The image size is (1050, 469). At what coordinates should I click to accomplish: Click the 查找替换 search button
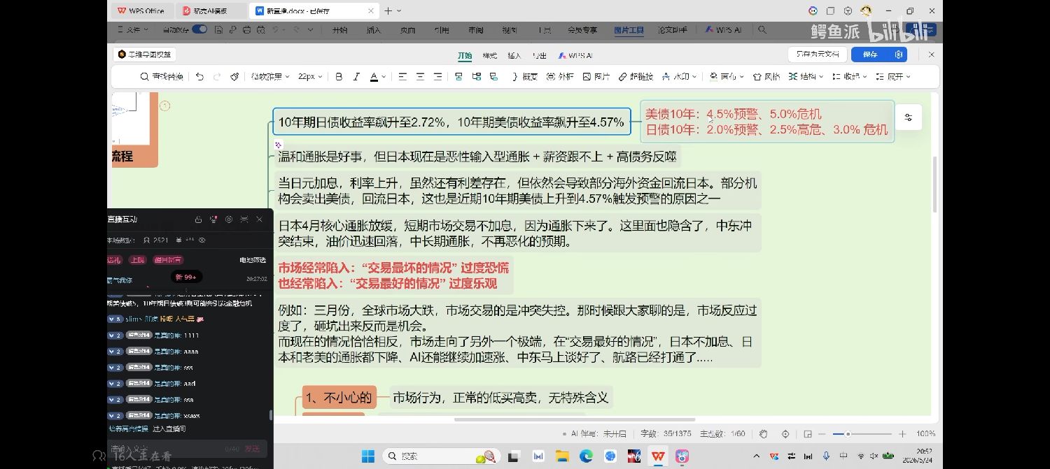coord(162,77)
